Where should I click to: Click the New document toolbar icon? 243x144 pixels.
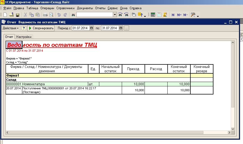tap(5, 15)
